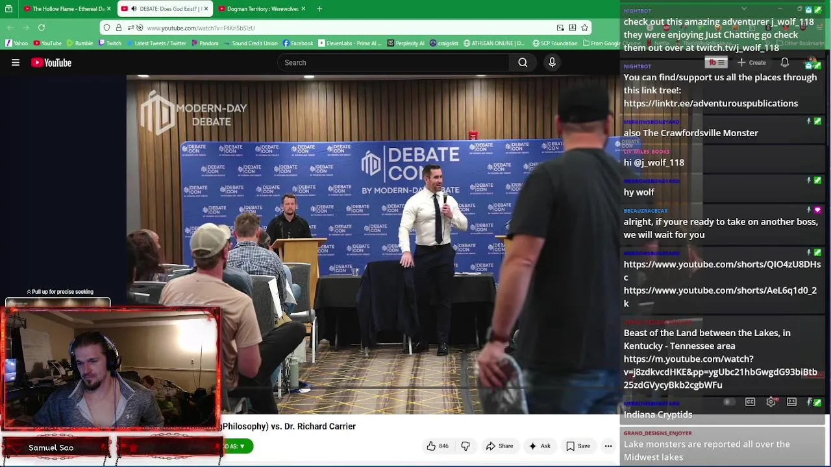Close the Dogman Territory tab
Viewport: 831px width, 467px height.
pos(303,9)
